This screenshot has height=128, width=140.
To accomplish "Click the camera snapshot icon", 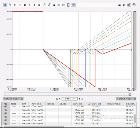I will coord(129,5).
